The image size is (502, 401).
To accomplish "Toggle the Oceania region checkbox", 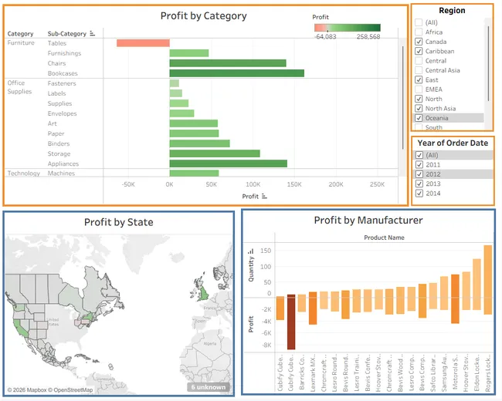I will coord(419,118).
